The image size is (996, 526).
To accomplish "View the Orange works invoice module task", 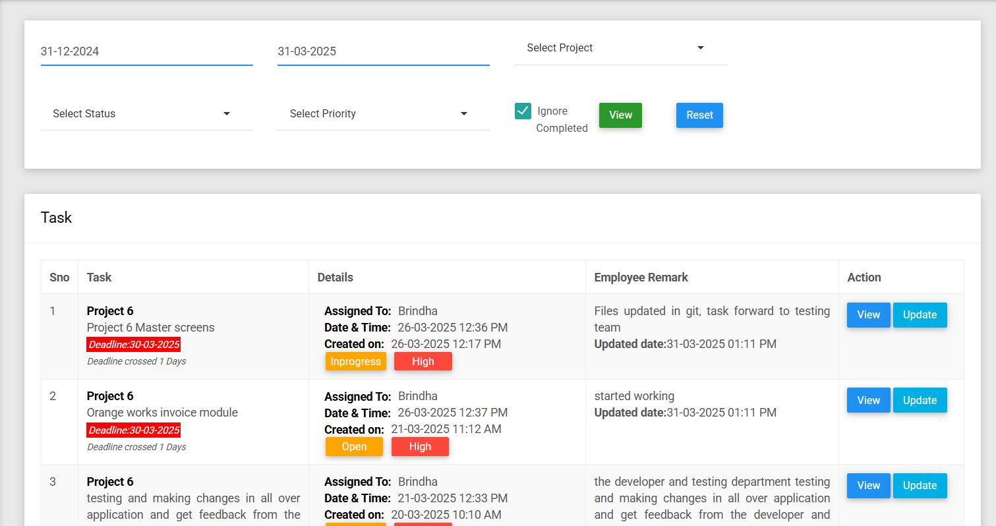I will pos(868,400).
